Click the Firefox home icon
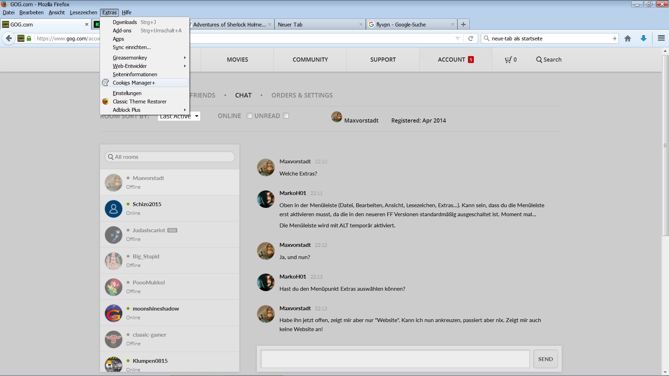The image size is (669, 376). tap(628, 39)
